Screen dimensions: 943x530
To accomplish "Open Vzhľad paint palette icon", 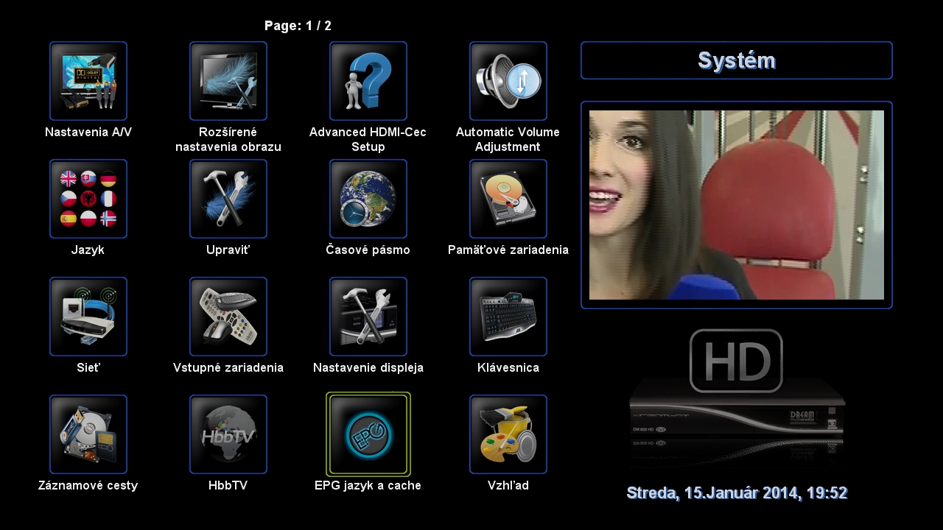I will tap(508, 434).
